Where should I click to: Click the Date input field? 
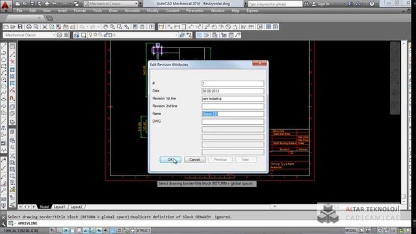pyautogui.click(x=233, y=91)
